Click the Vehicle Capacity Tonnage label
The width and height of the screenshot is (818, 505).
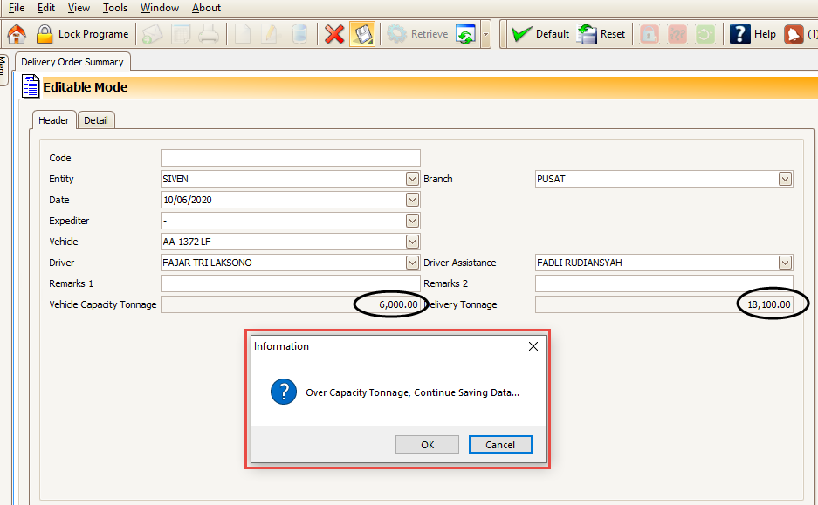click(x=103, y=304)
